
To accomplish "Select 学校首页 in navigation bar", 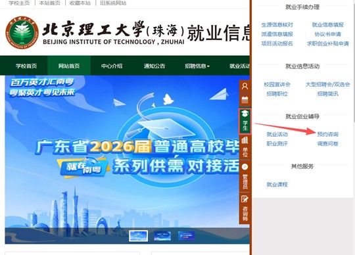I will click(26, 66).
